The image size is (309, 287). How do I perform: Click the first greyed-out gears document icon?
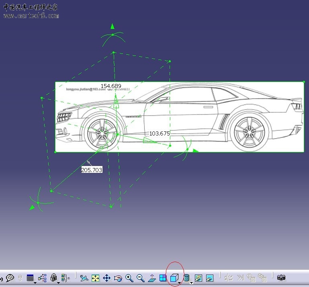tap(251, 277)
